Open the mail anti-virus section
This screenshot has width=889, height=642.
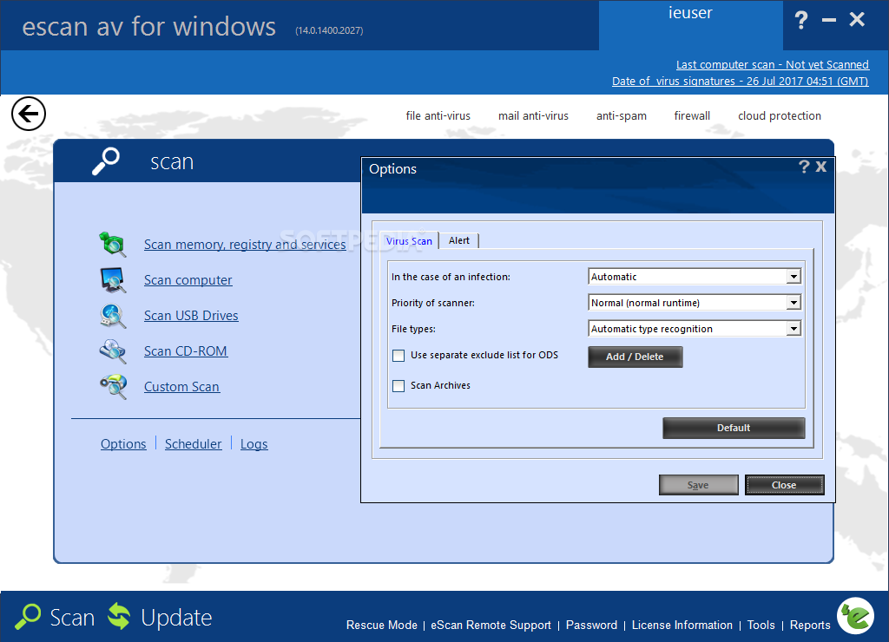(533, 115)
